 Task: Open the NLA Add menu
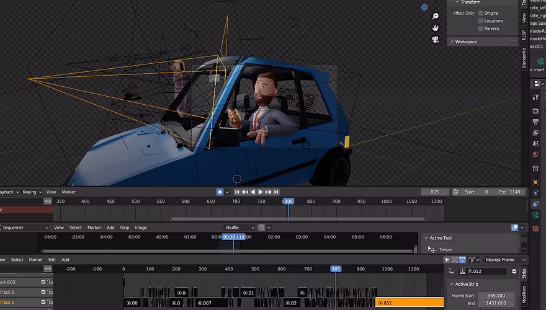click(65, 260)
